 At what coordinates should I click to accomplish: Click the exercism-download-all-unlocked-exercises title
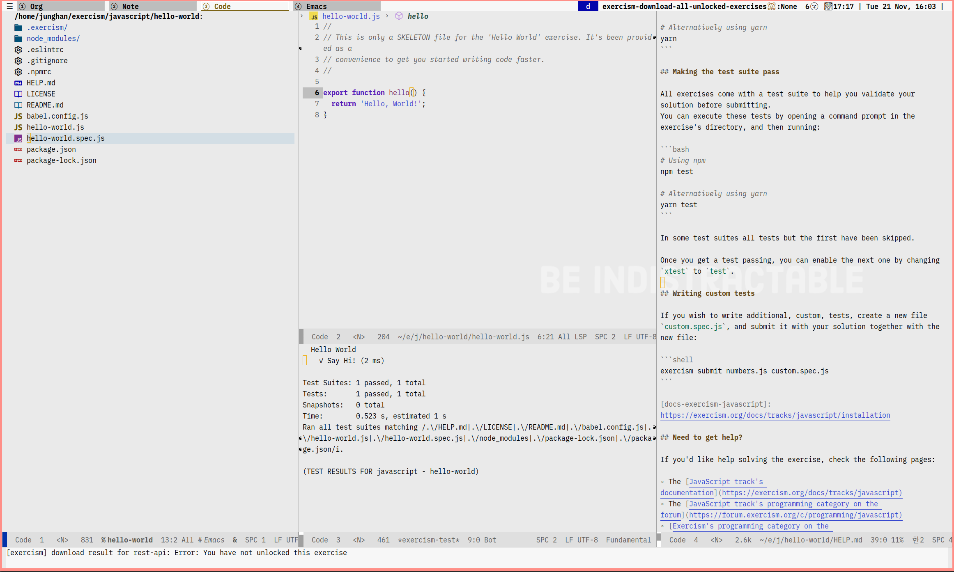[x=684, y=6]
